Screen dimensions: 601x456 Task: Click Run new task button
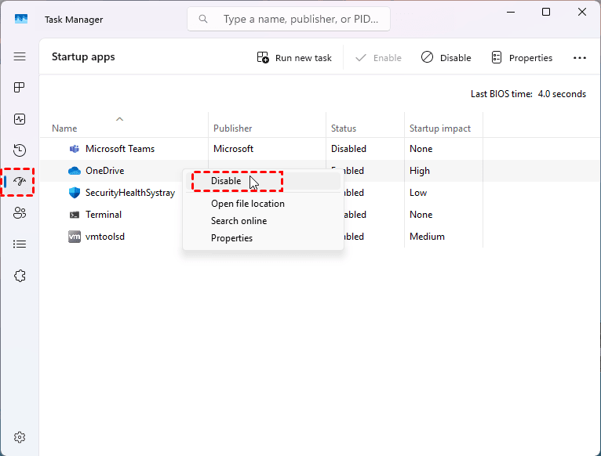(294, 58)
